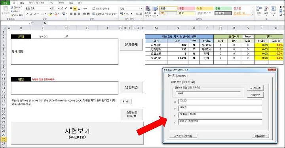Select the fourth answer radio button in dialog
Viewport: 285px width, 148px height.
pyautogui.click(x=175, y=123)
